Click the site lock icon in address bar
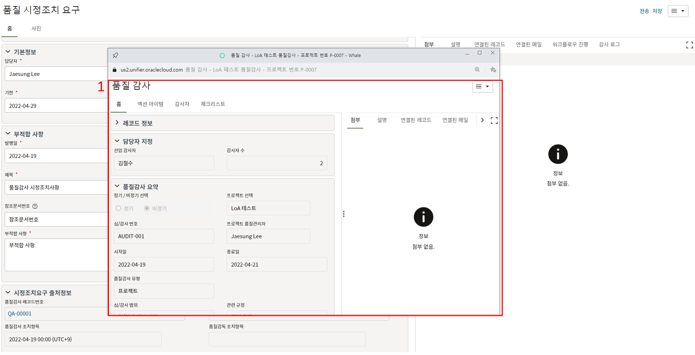 115,70
